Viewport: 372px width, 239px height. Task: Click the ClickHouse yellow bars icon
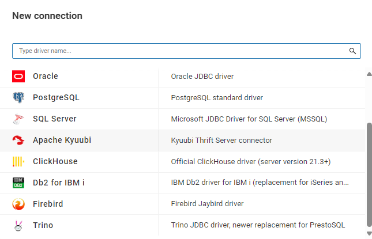(x=18, y=162)
